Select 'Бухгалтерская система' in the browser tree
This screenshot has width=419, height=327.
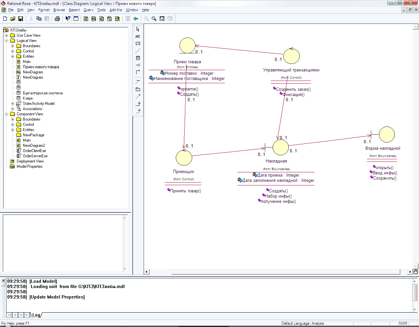click(x=43, y=93)
